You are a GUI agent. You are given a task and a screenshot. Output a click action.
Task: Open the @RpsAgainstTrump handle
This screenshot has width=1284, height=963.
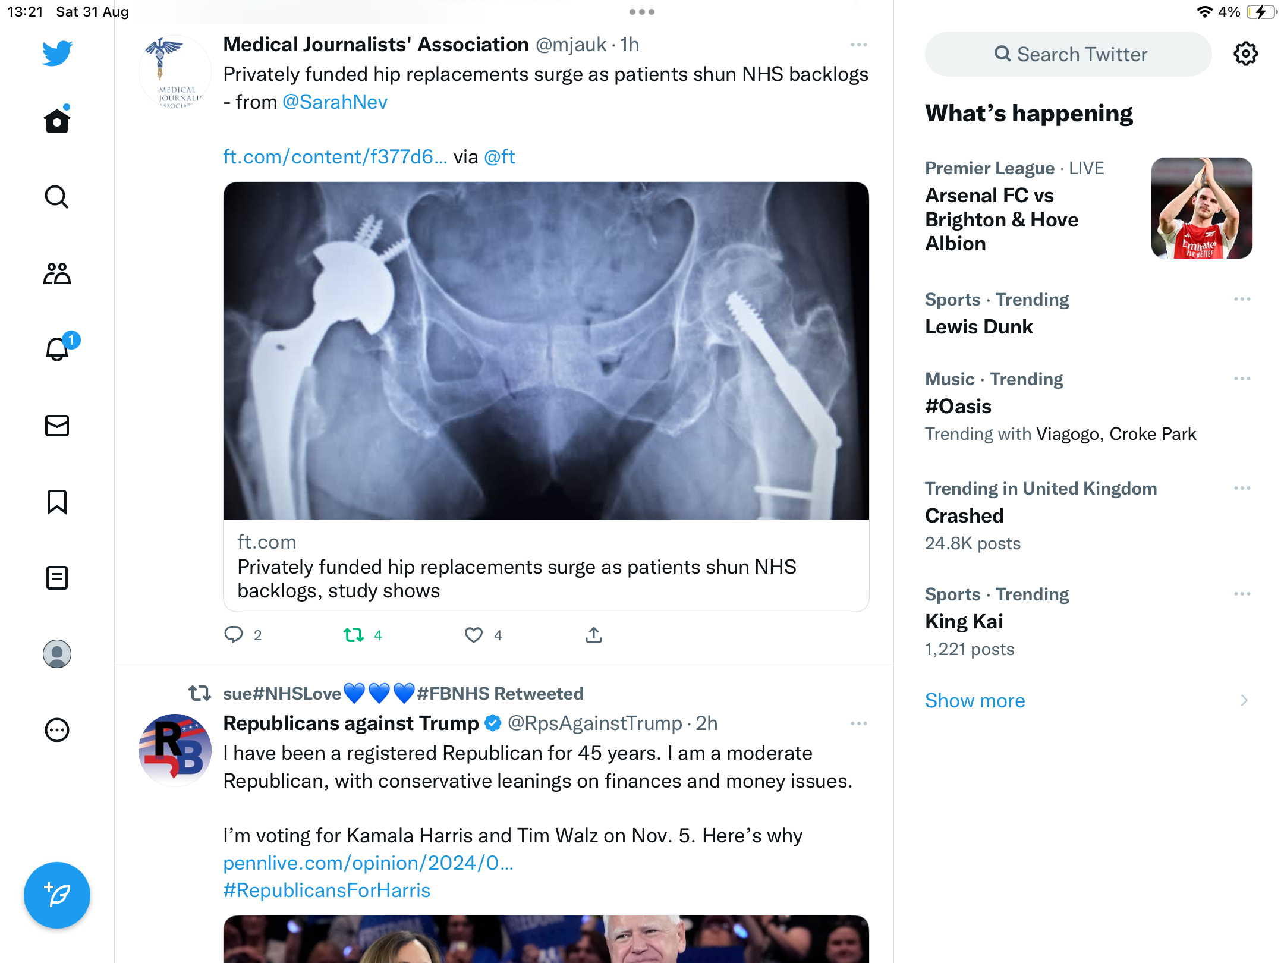click(595, 723)
